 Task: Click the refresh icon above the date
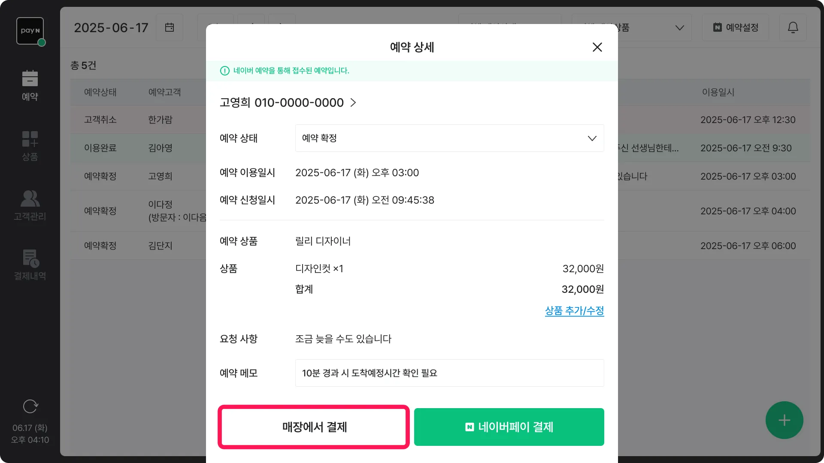(30, 406)
